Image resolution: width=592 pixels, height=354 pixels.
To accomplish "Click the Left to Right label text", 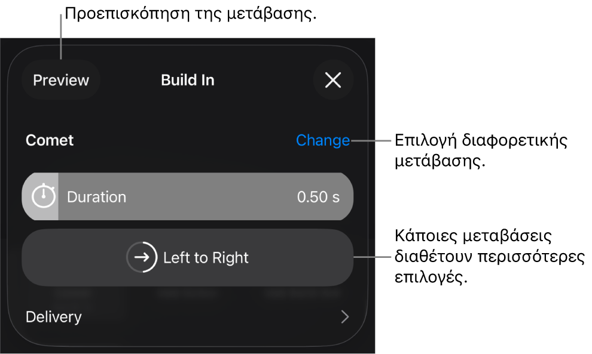I will tap(206, 258).
